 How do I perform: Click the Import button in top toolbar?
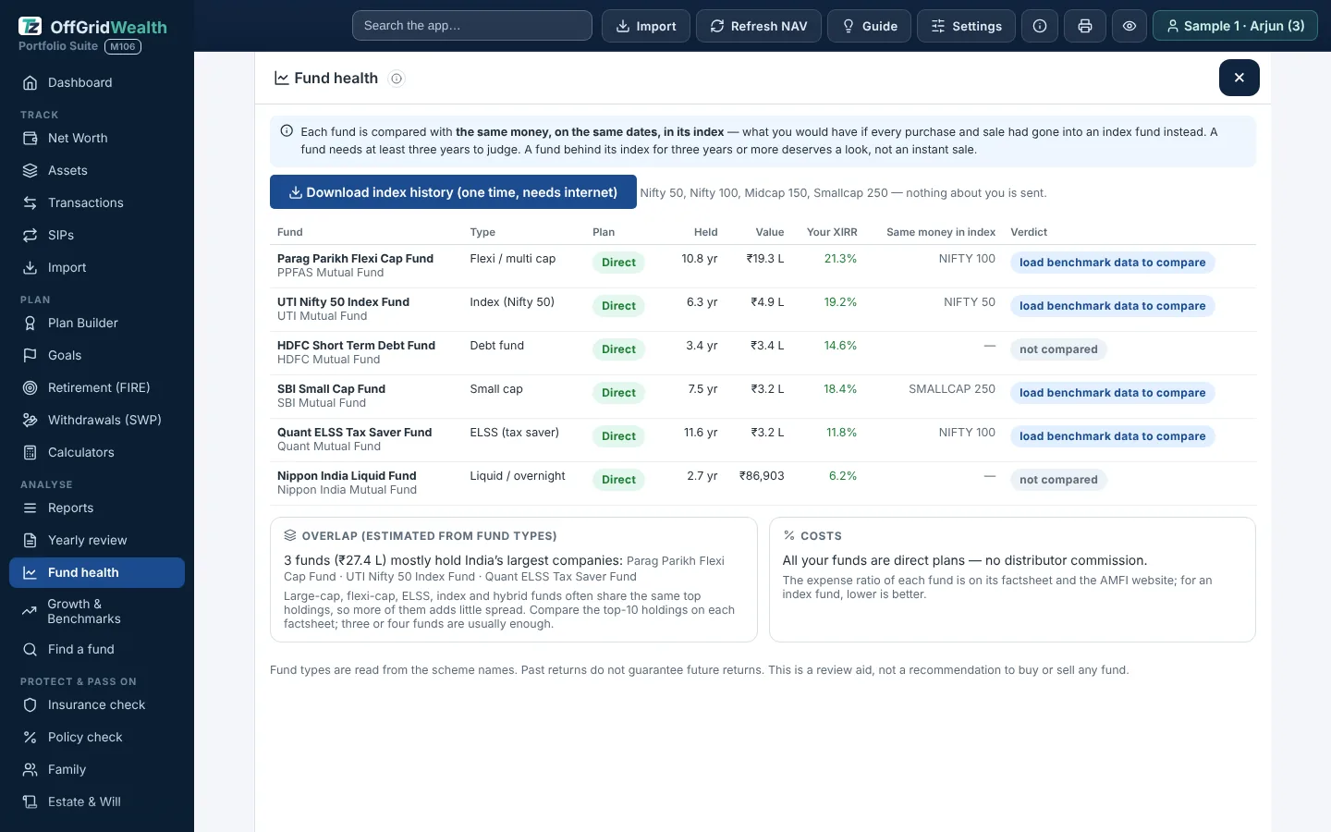pos(646,26)
